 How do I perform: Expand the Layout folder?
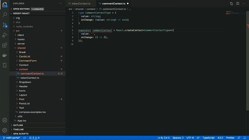[x=23, y=95]
